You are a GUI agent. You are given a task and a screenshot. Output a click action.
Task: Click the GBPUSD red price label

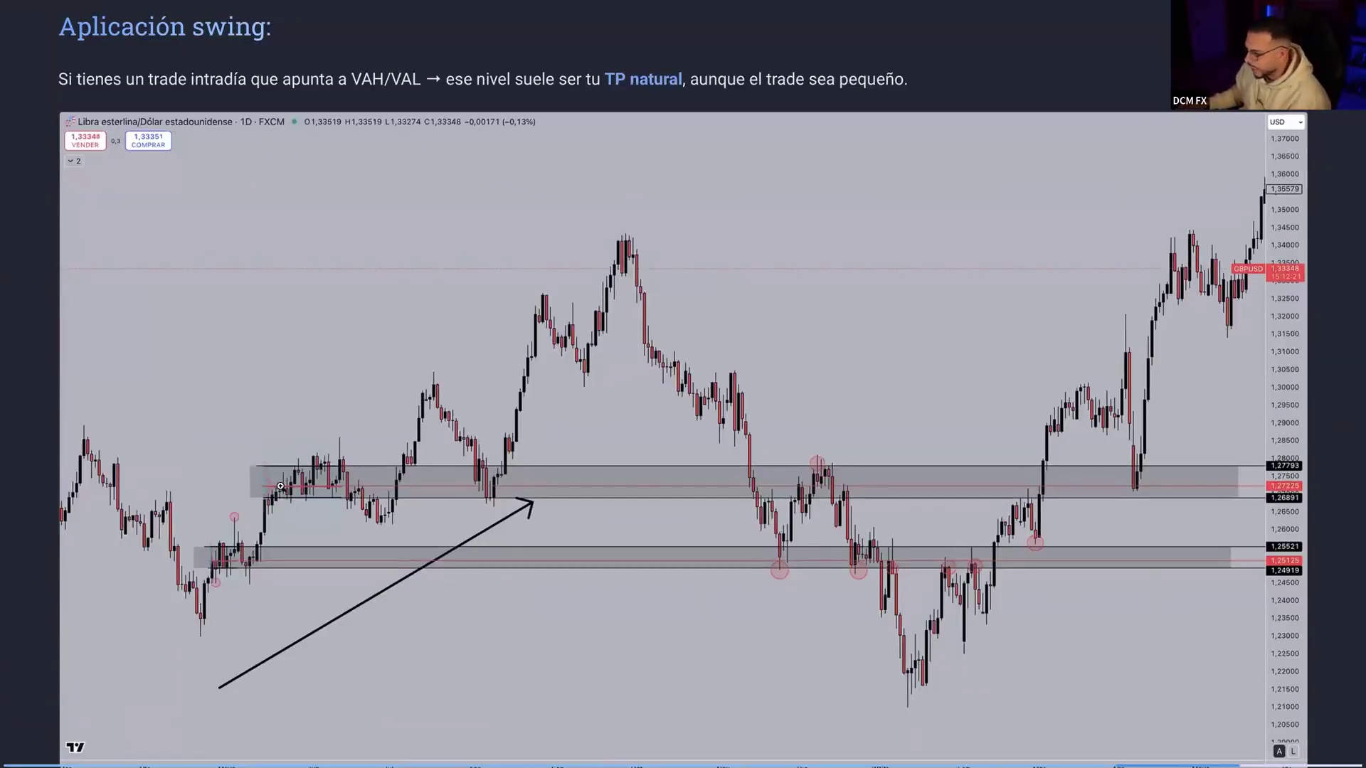1248,269
